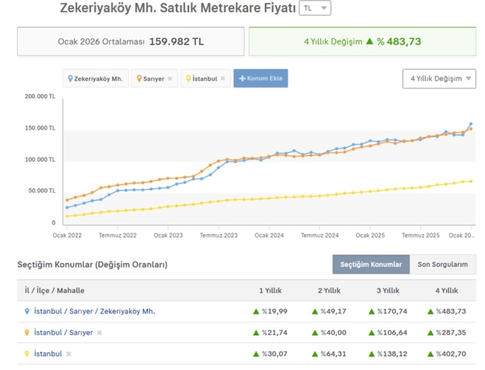Remove Sarıyer chip using its x icon
485x370 pixels.
(170, 79)
